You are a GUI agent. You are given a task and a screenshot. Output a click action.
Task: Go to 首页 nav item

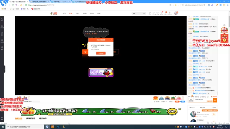(x=64, y=13)
